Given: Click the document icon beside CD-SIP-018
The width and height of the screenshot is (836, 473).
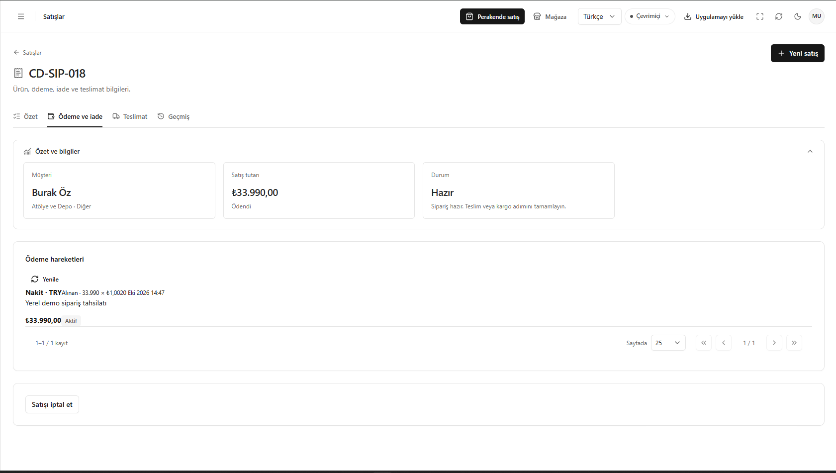Looking at the screenshot, I should pyautogui.click(x=18, y=73).
